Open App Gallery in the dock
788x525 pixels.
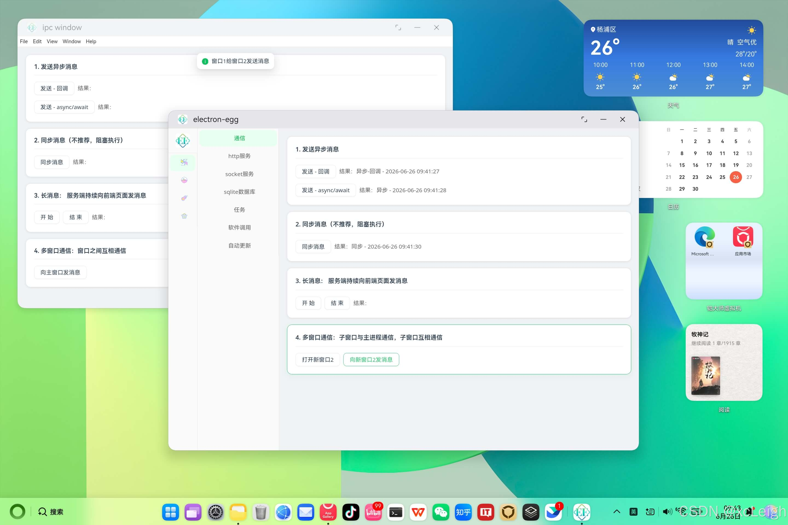click(328, 512)
